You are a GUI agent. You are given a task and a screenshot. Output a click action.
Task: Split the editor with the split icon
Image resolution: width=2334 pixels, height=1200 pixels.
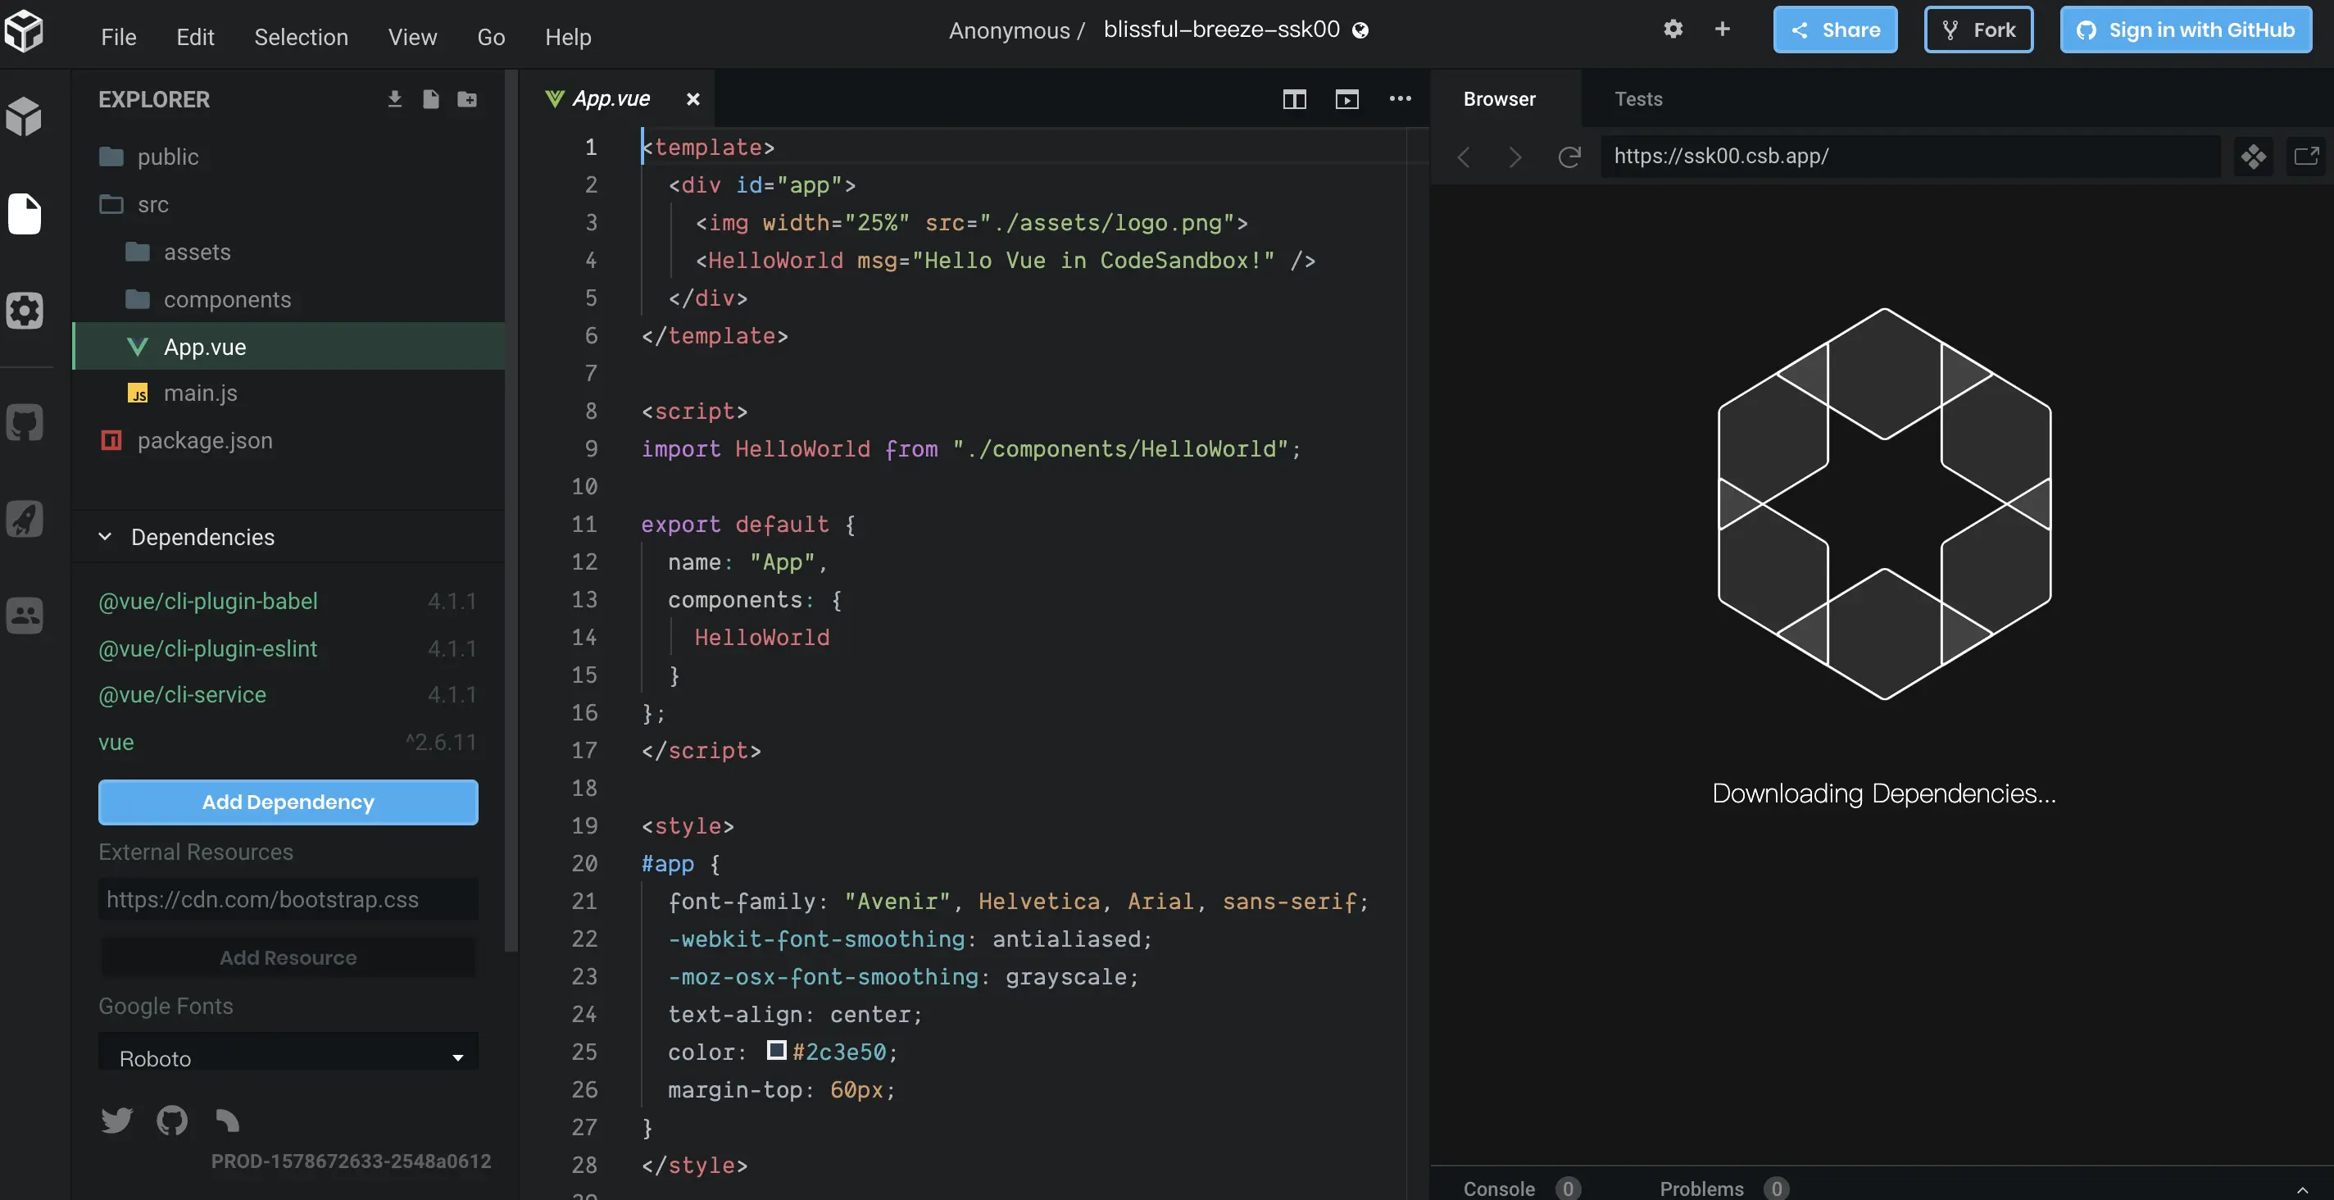coord(1294,99)
